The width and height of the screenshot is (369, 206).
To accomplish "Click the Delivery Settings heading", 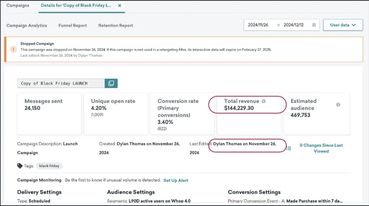I will [39, 192].
